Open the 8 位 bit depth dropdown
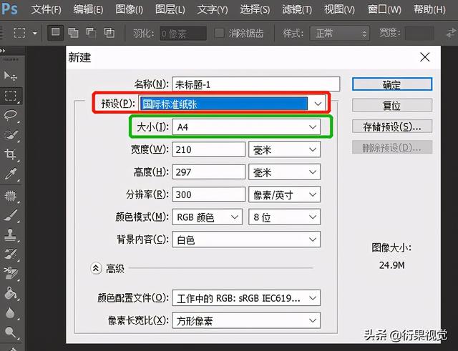Screen dimensions: 458x351 point(284,217)
